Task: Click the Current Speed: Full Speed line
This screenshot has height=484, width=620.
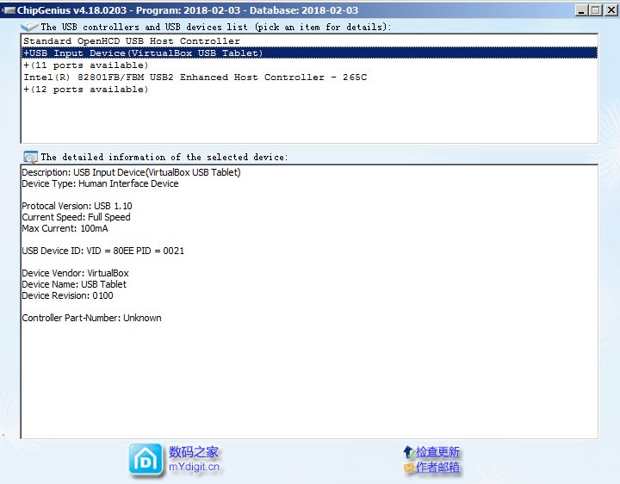Action: pyautogui.click(x=76, y=217)
